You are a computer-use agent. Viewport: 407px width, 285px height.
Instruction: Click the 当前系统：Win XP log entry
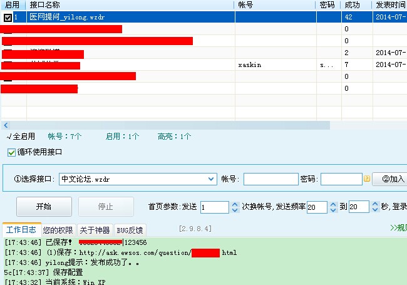tap(55, 282)
